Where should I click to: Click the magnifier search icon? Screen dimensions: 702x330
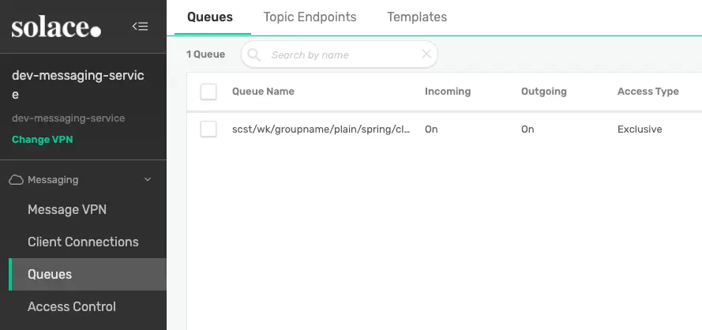tap(254, 54)
